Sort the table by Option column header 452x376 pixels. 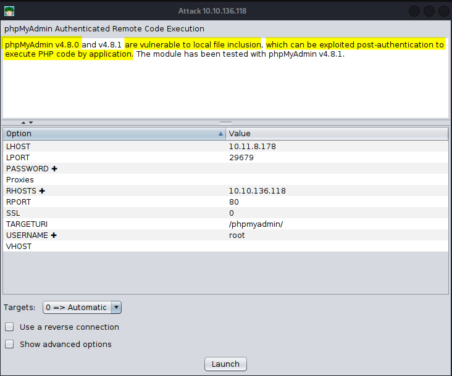[111, 134]
